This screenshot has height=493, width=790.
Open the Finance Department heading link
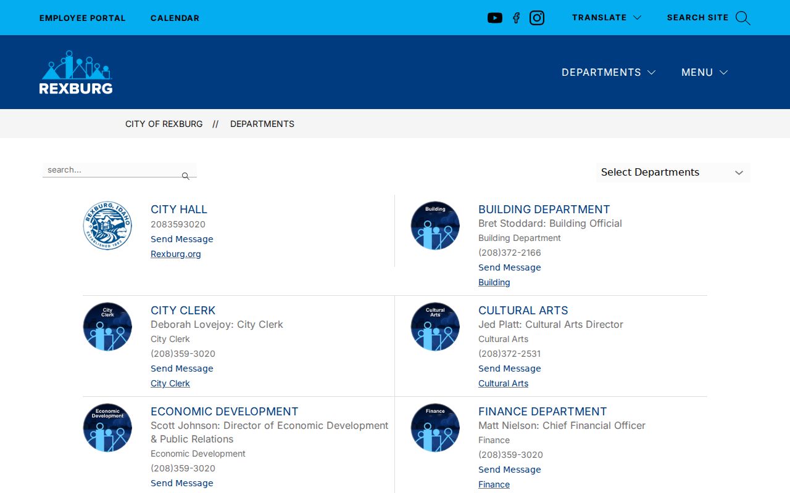pos(543,412)
